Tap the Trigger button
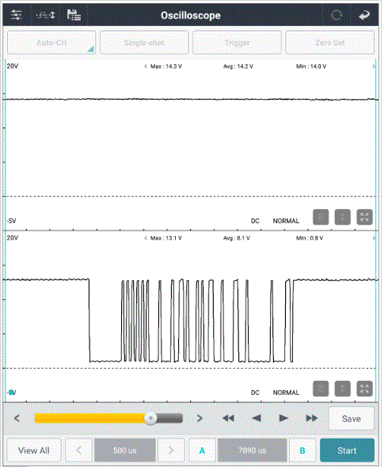388x467 pixels. [x=238, y=43]
